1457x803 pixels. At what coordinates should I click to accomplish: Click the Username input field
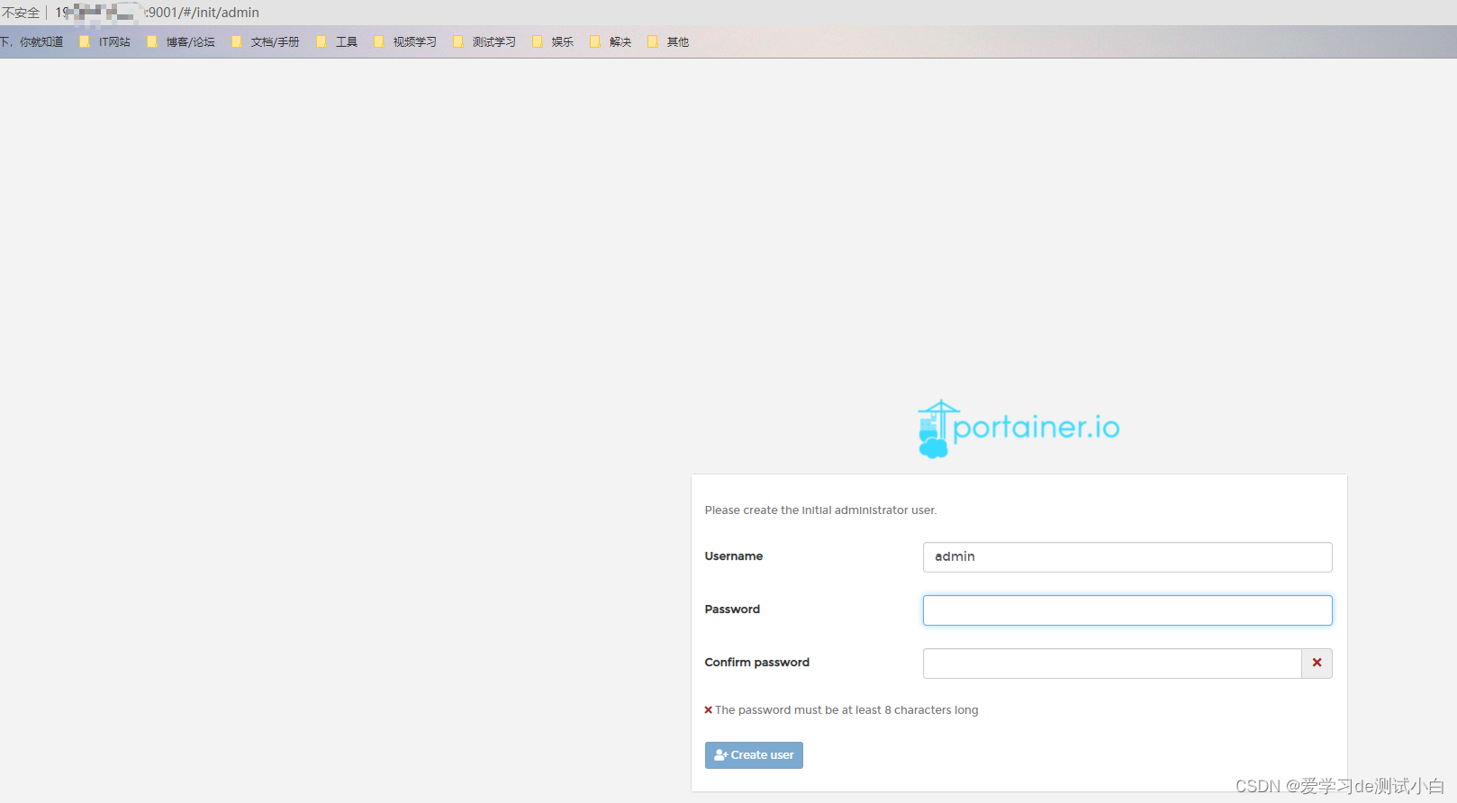coord(1127,557)
